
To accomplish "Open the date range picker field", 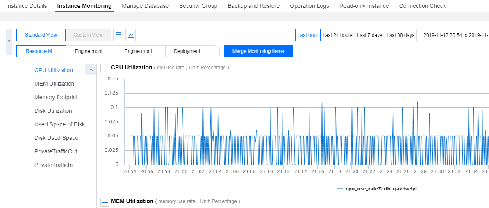I will (x=455, y=35).
